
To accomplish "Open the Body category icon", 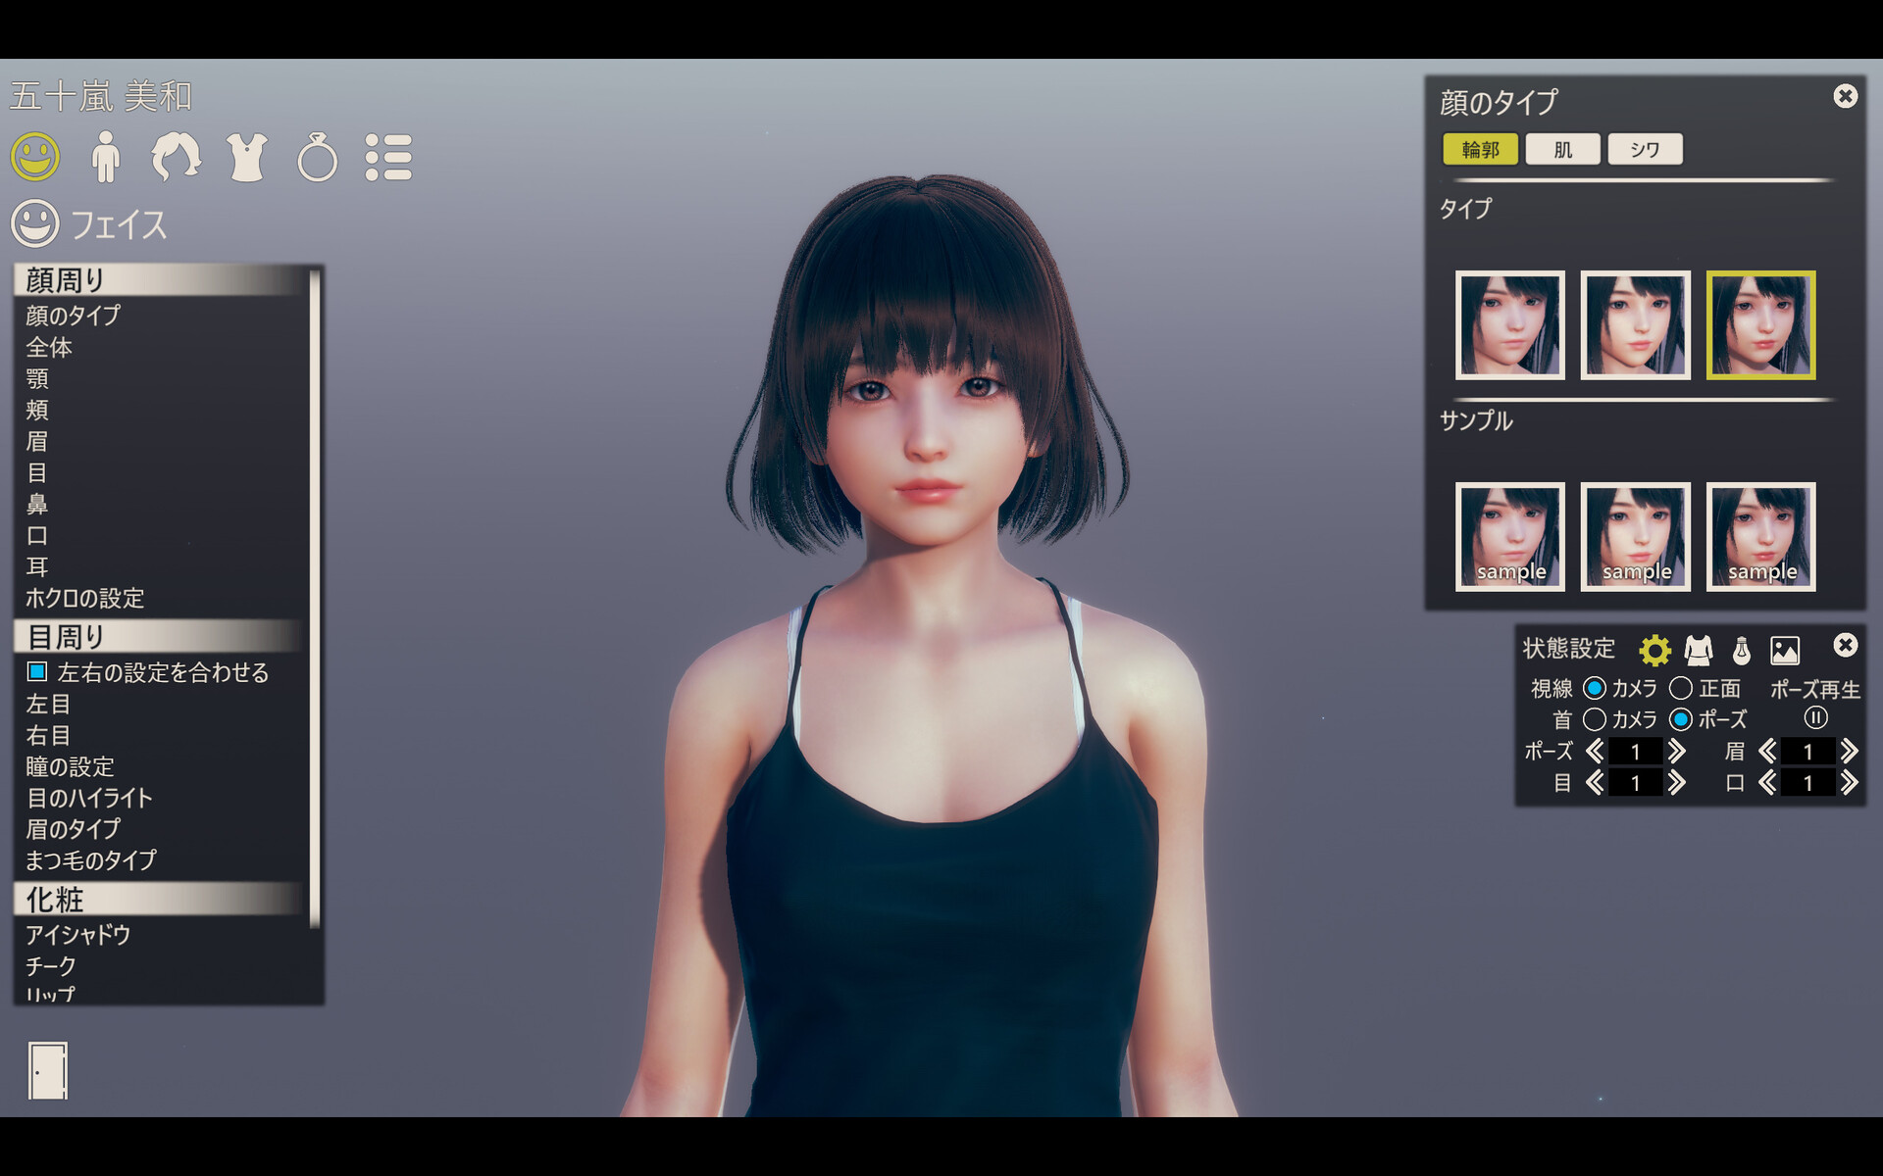I will point(105,157).
